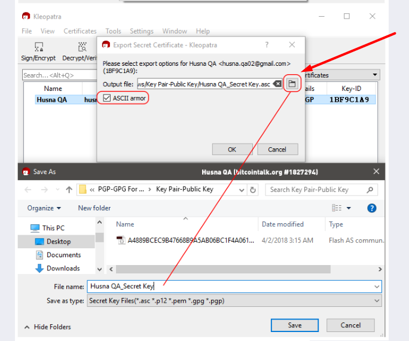Click the Decrypt/Verify toolbar icon
The height and width of the screenshot is (341, 409).
click(83, 47)
